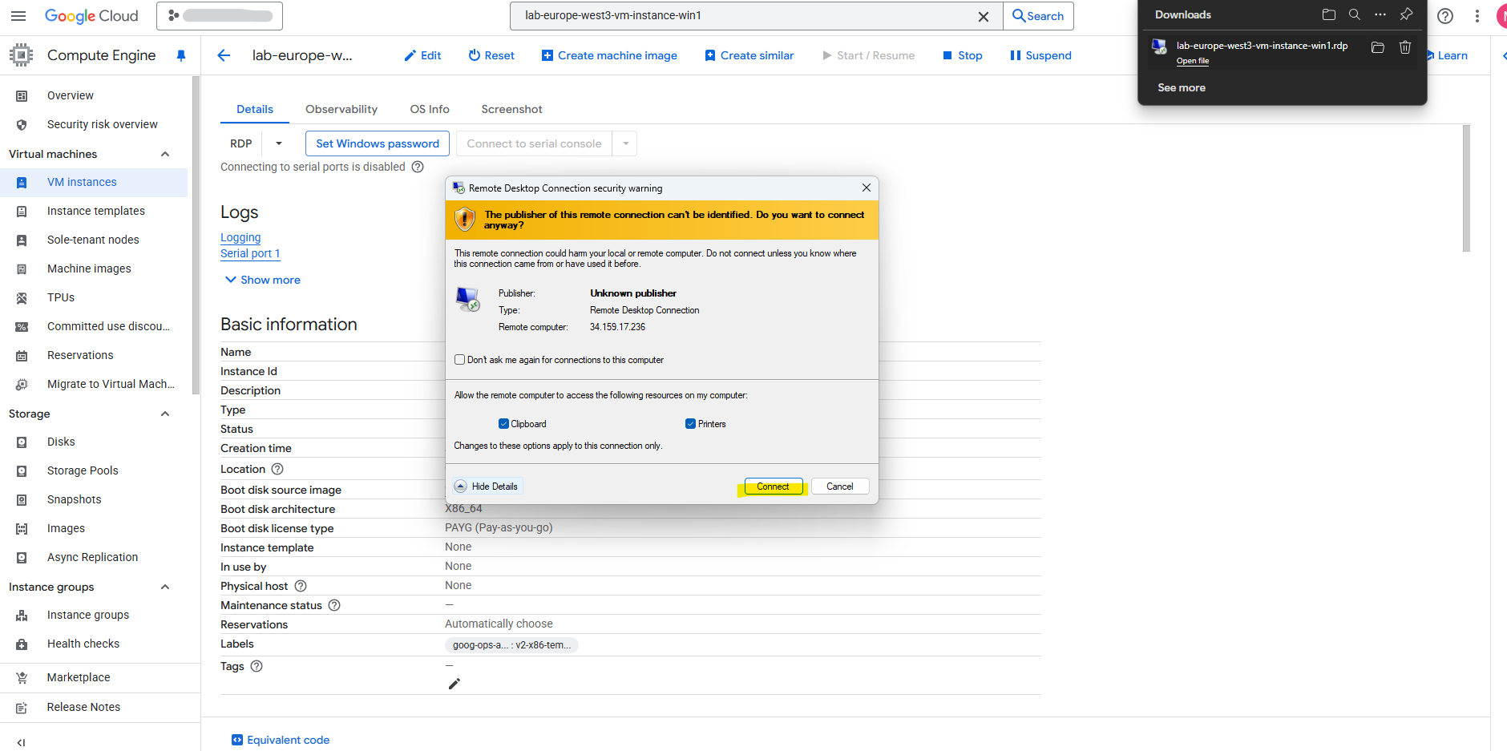
Task: Collapse the sidebar navigation panel
Action: click(21, 742)
